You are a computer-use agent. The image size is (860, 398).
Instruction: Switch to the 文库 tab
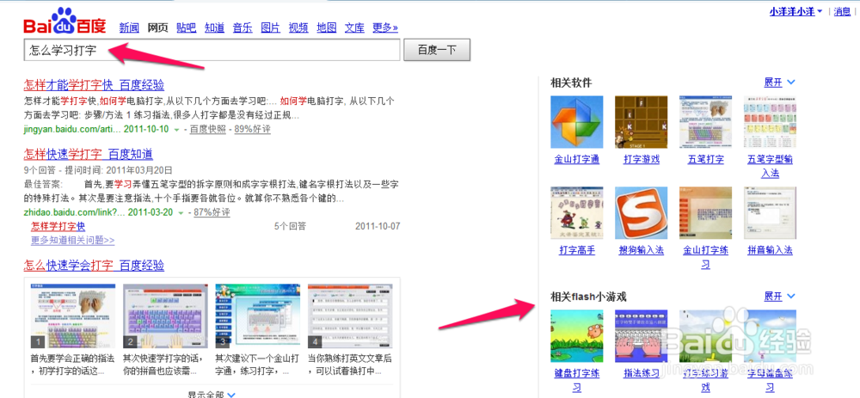(x=354, y=28)
